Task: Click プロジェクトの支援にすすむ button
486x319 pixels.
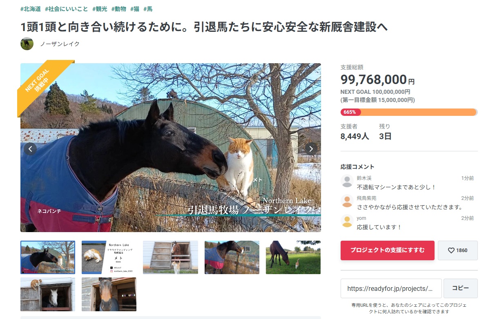Action: (x=388, y=250)
